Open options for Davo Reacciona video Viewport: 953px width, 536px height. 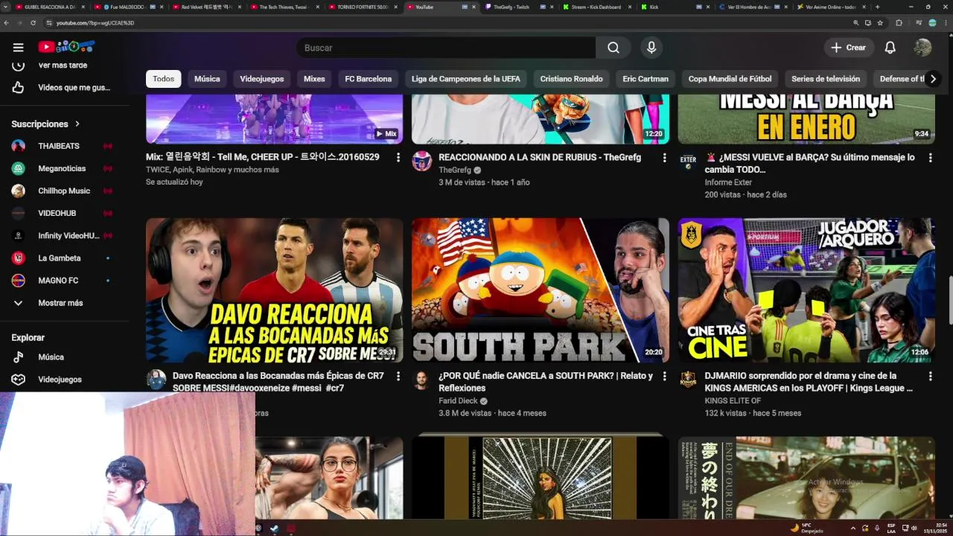(x=398, y=377)
